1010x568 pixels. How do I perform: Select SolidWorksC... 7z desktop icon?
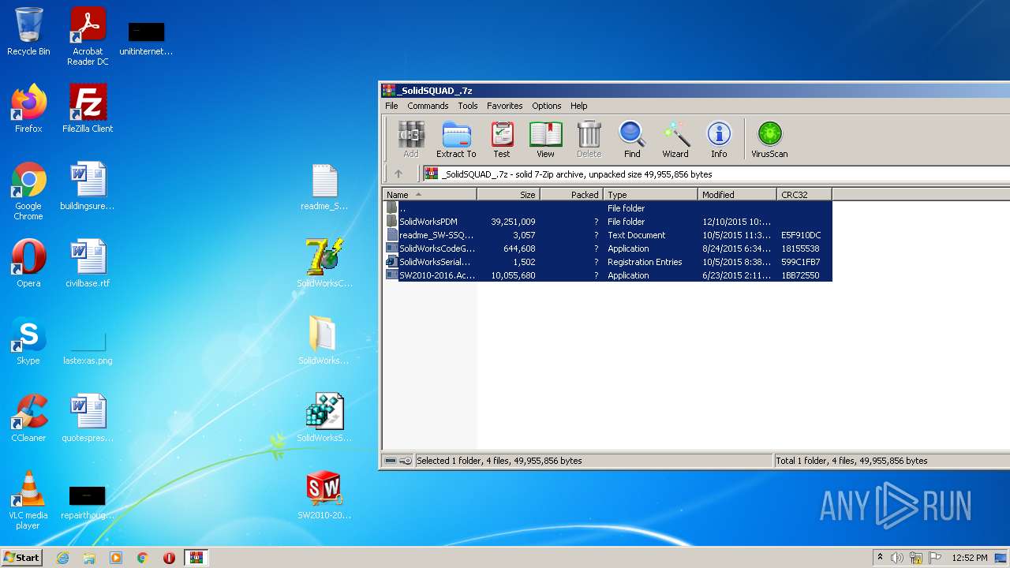(324, 263)
